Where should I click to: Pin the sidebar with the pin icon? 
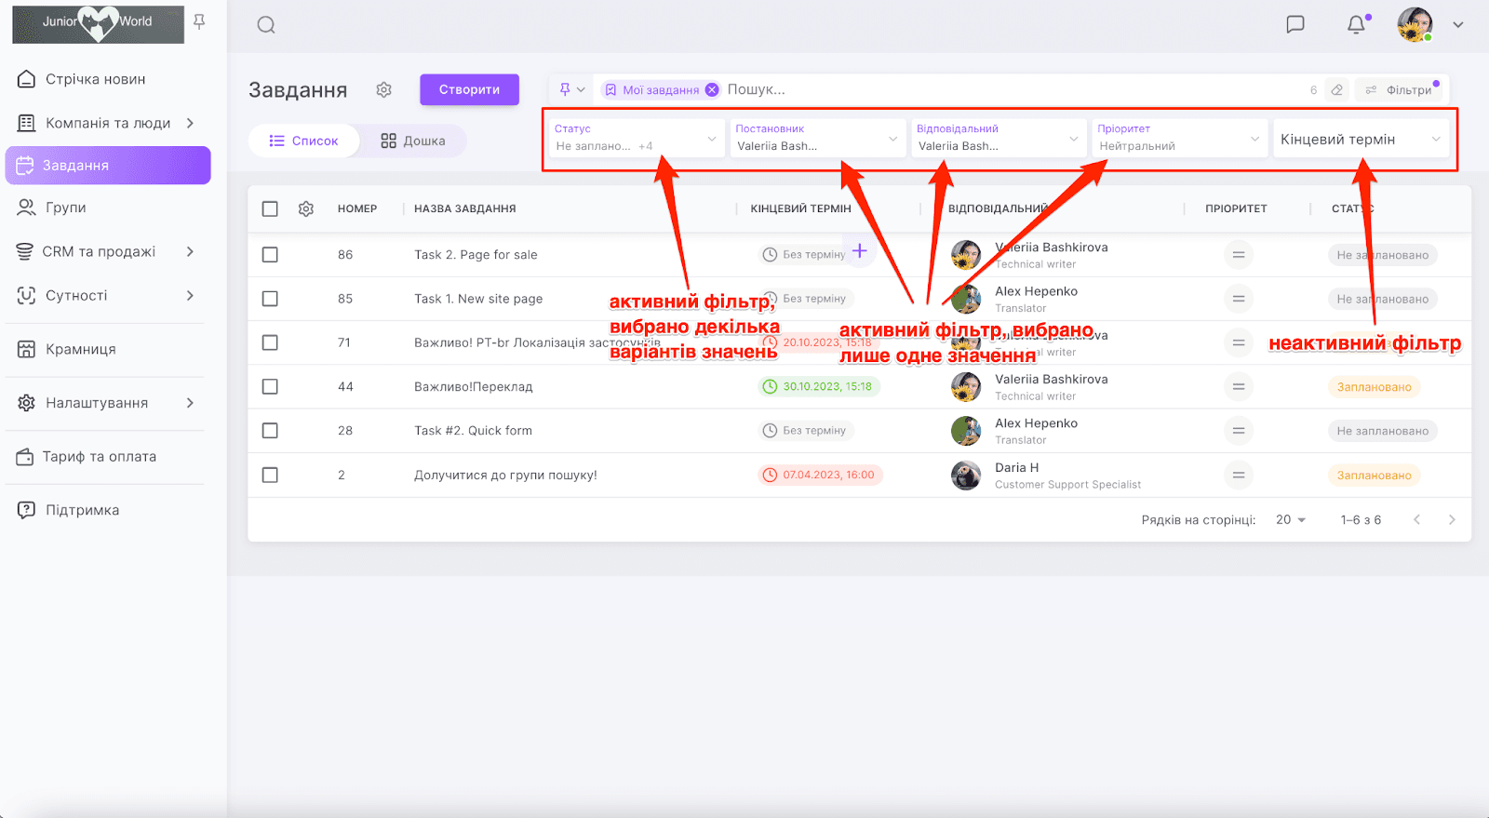click(199, 21)
